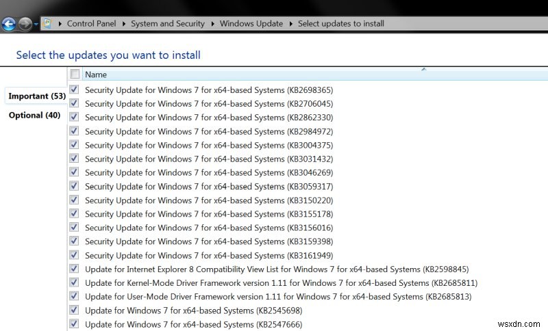Screen dimensions: 548x331
Task: Select Internet Explorer 8 Compatibility View List row
Action: tap(277, 269)
